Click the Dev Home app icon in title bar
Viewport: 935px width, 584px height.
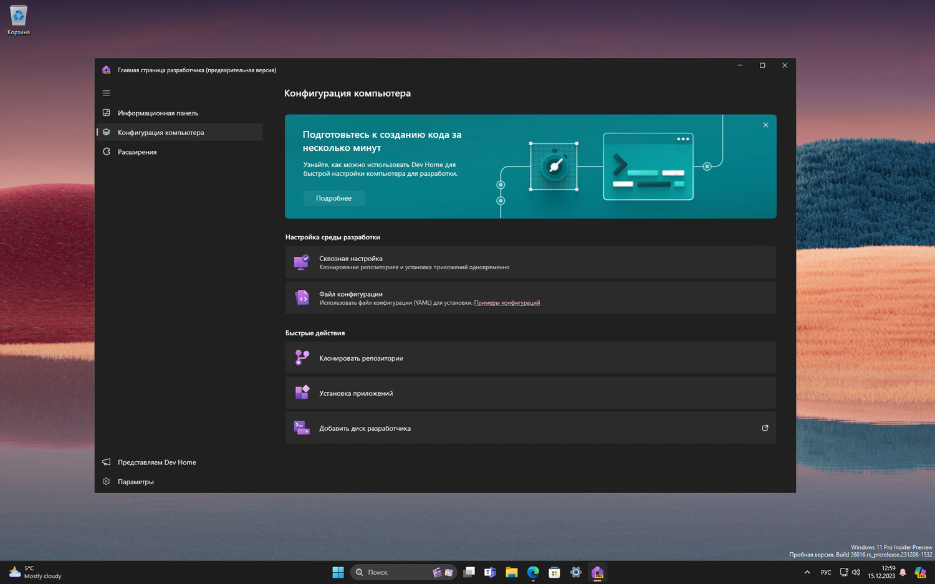coord(106,70)
